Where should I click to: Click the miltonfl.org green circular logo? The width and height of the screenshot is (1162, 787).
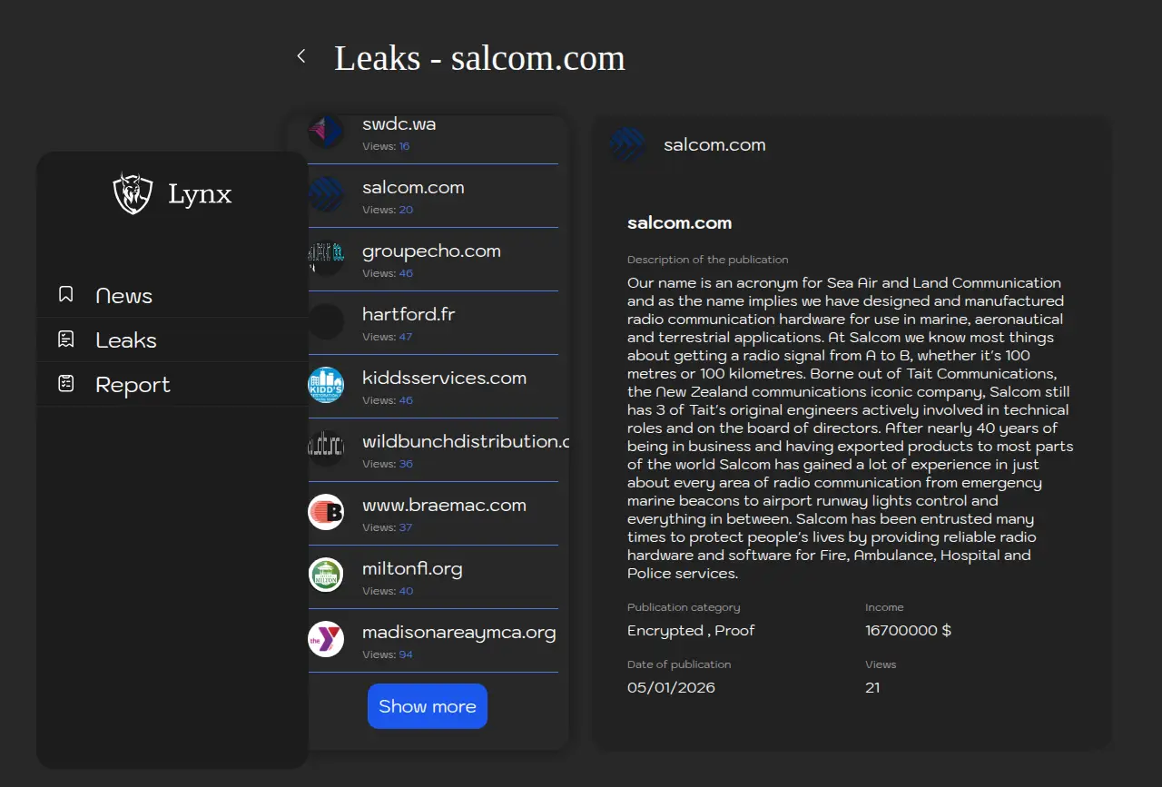[x=326, y=575]
